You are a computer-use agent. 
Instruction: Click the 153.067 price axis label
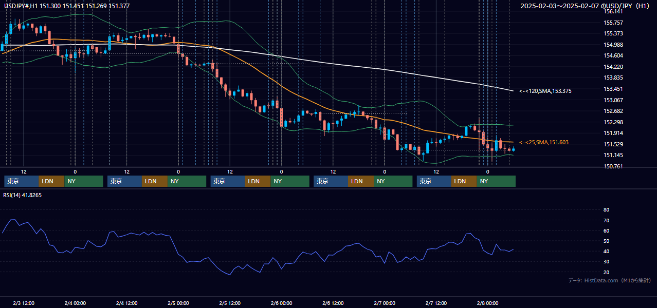click(x=613, y=100)
